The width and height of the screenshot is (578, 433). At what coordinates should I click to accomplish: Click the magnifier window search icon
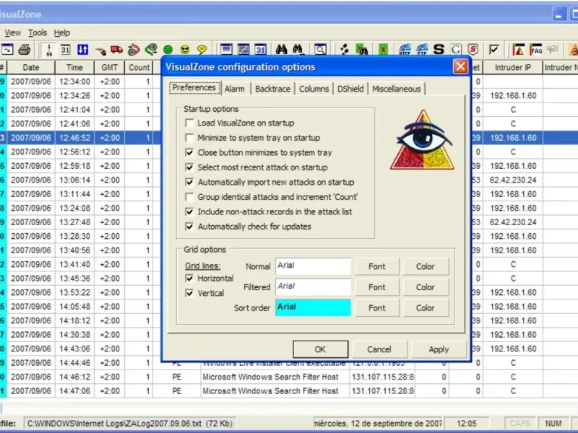coord(320,49)
